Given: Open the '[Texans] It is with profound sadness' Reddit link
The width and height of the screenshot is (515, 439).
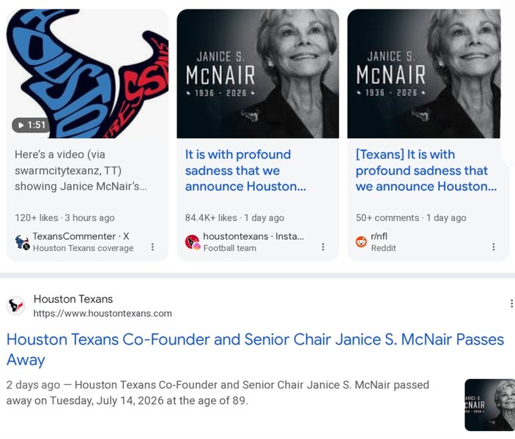Looking at the screenshot, I should click(426, 170).
